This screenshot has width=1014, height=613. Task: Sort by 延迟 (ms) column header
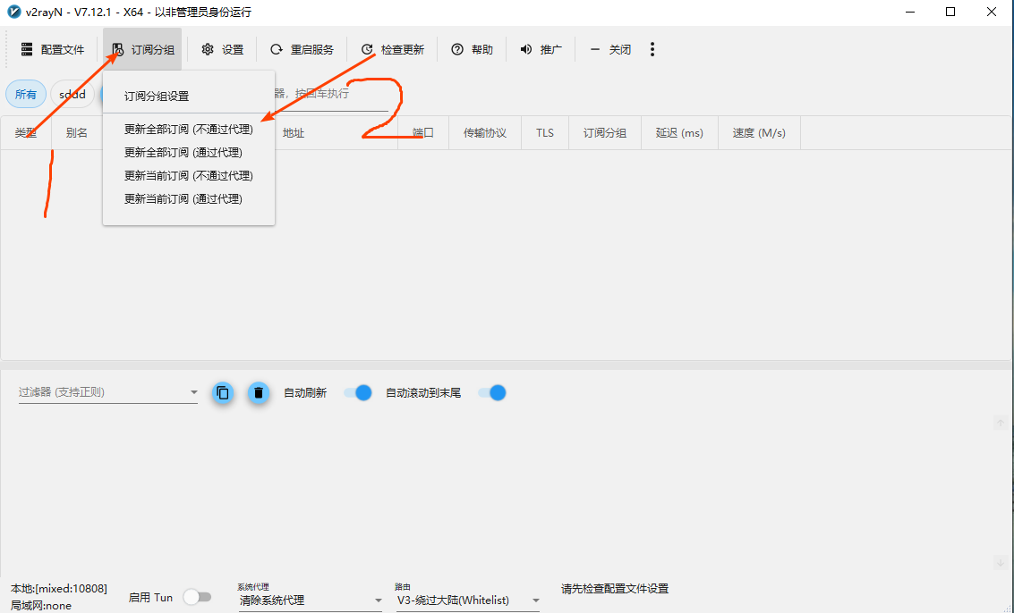click(679, 133)
